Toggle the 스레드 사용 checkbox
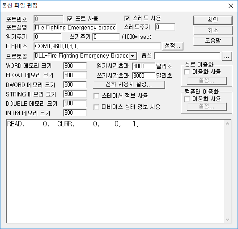 point(127,18)
